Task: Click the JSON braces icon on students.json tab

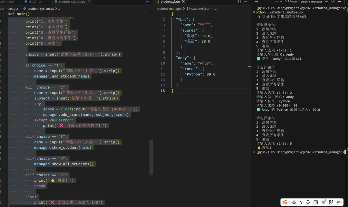Action: click(158, 2)
